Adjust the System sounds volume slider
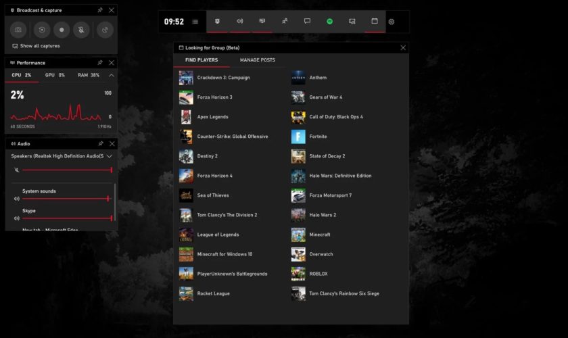Viewport: 568px width, 338px height. pyautogui.click(x=66, y=199)
